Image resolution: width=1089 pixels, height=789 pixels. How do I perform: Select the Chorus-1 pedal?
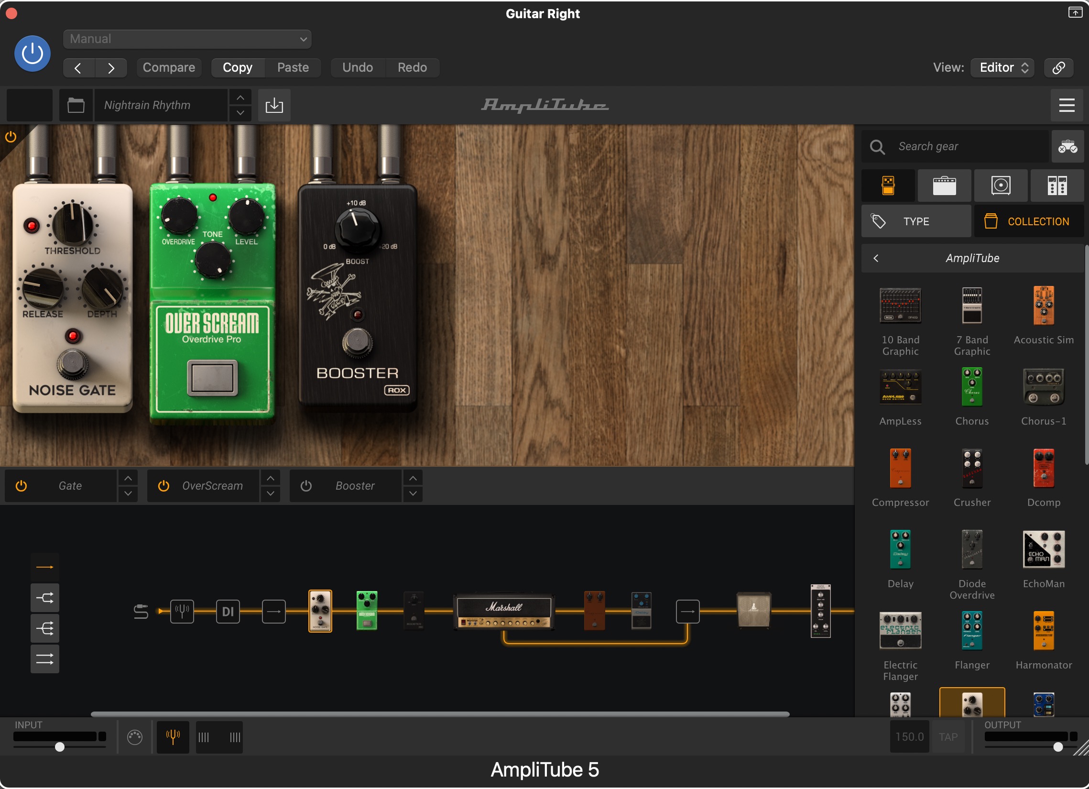pyautogui.click(x=1044, y=397)
